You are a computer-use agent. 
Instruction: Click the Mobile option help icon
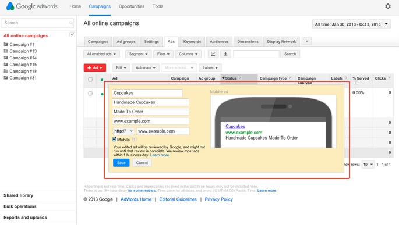[135, 139]
